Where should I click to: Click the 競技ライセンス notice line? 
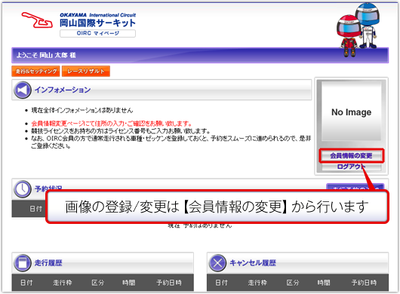[x=121, y=131]
